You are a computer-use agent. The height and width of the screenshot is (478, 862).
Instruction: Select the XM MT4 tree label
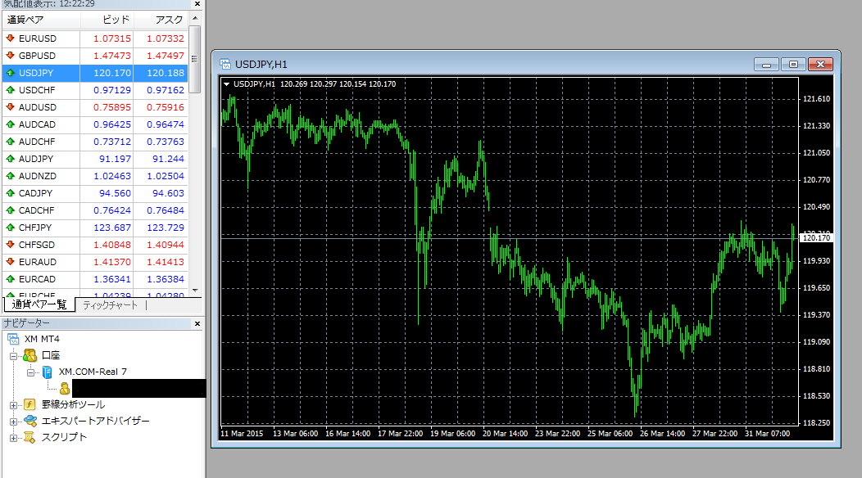click(x=42, y=339)
